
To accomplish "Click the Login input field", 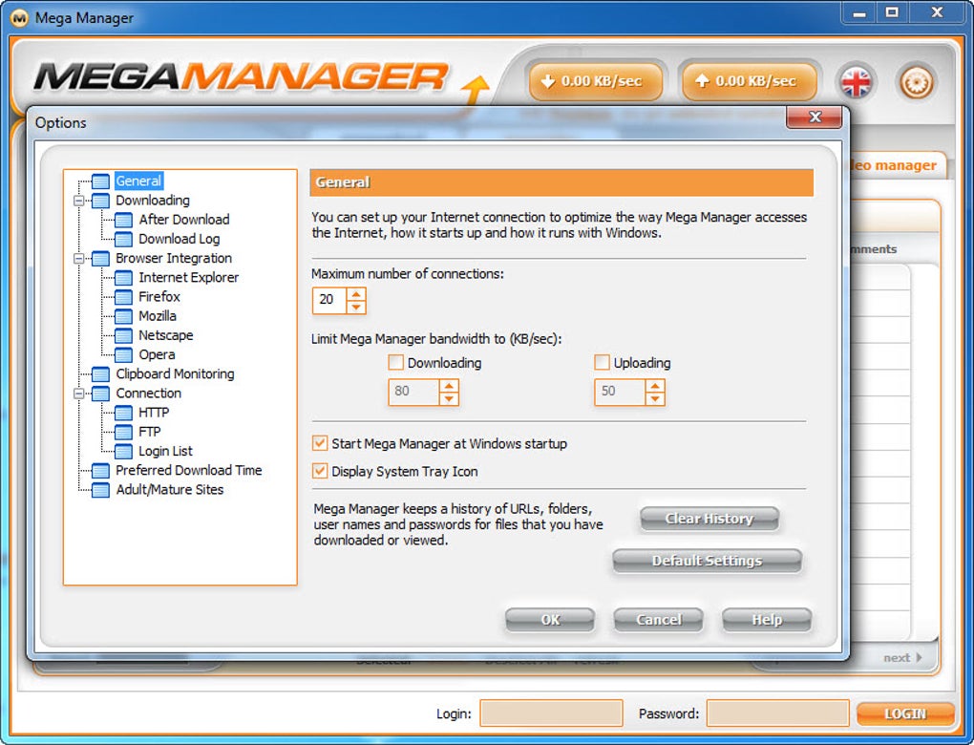I will [551, 713].
